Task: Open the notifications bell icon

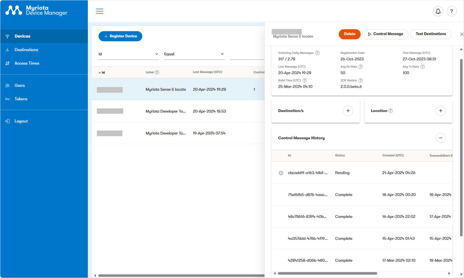Action: 438,11
